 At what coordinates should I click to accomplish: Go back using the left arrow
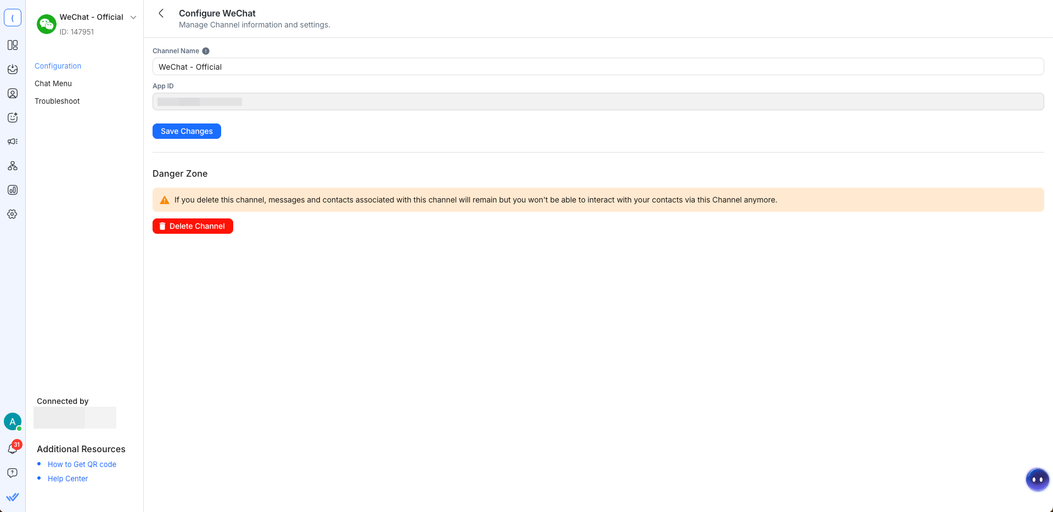[x=161, y=13]
